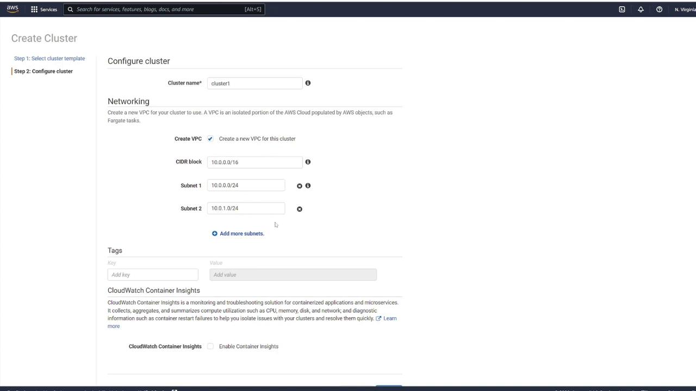Click the Subnet 2 input field

[x=246, y=209]
